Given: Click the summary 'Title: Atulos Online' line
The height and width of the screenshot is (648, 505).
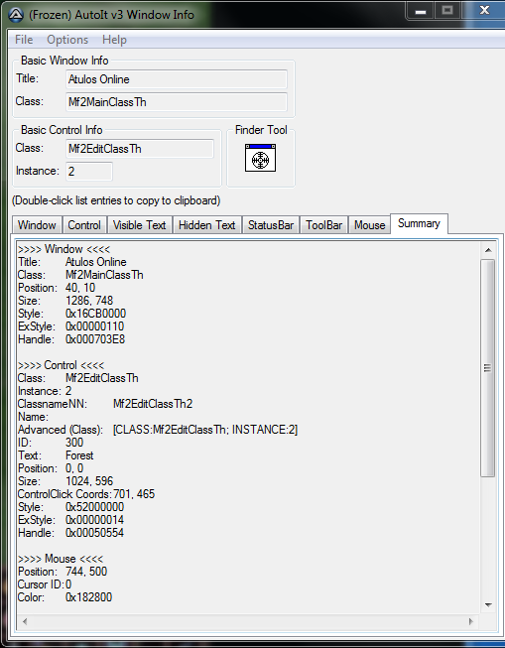Looking at the screenshot, I should [71, 262].
